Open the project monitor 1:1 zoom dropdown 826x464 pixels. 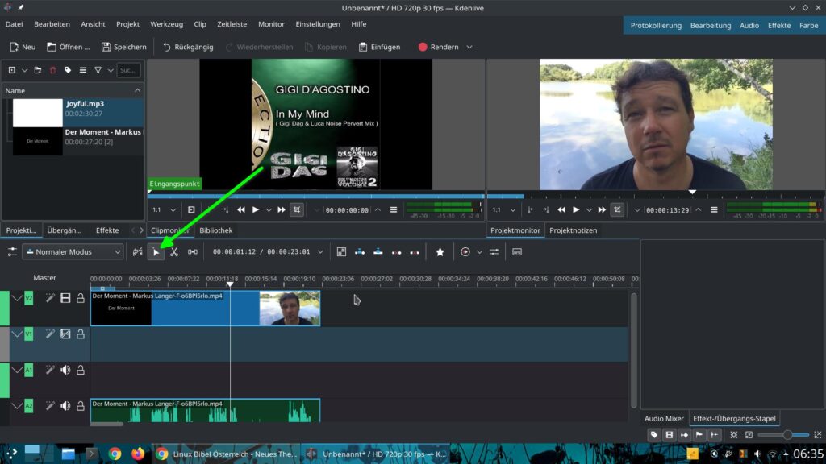click(x=504, y=210)
